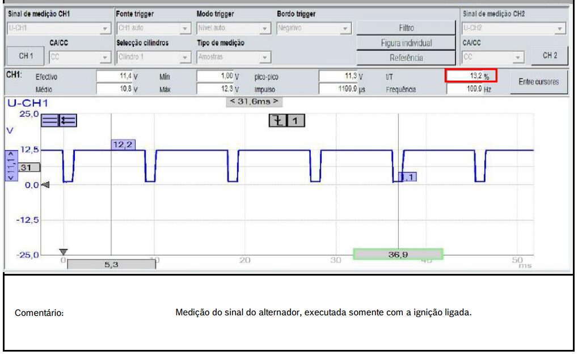This screenshot has height=355, width=578.
Task: Click the cursor list arrows icon
Action: [68, 120]
